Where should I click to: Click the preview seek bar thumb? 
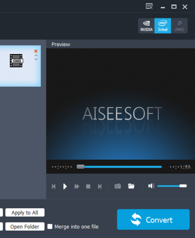click(x=81, y=167)
